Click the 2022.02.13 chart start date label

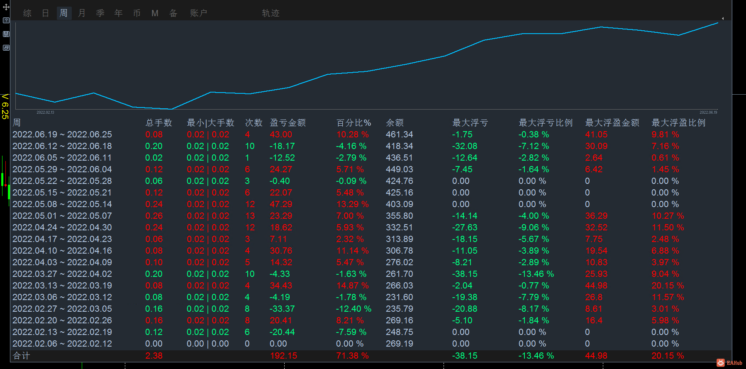45,112
